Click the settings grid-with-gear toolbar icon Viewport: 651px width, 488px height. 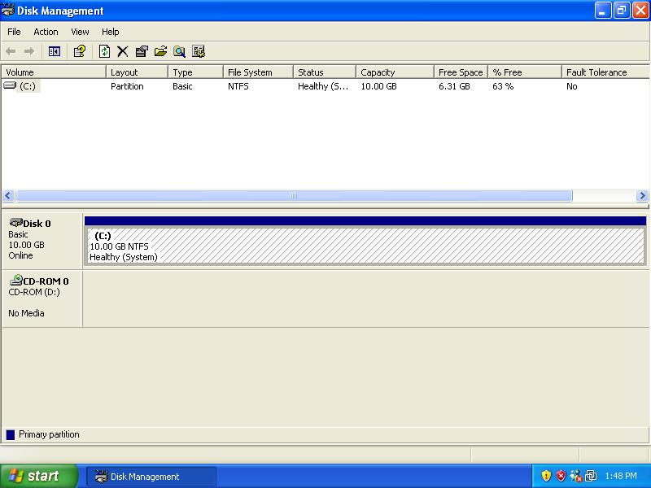pos(199,51)
